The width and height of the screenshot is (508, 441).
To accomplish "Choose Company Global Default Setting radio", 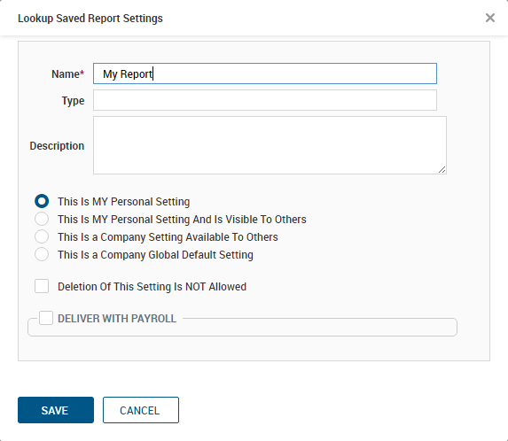I will click(42, 254).
